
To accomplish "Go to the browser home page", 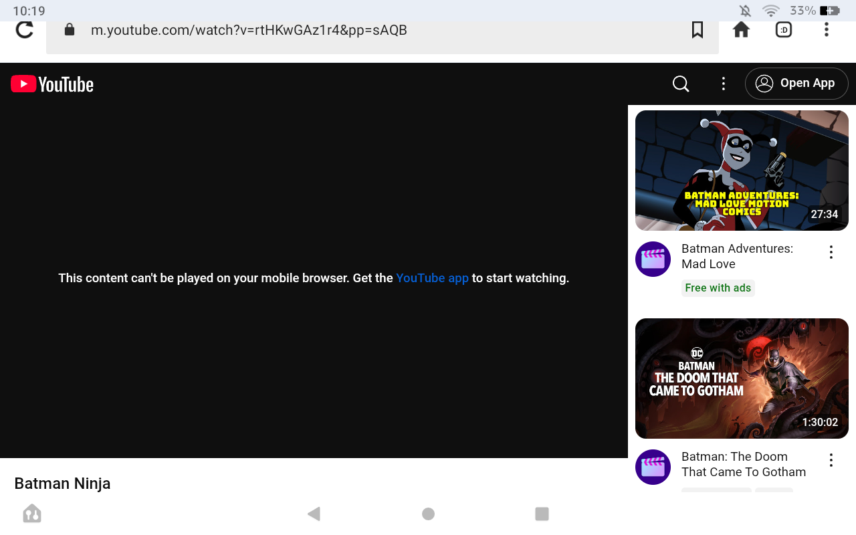I will click(x=741, y=29).
